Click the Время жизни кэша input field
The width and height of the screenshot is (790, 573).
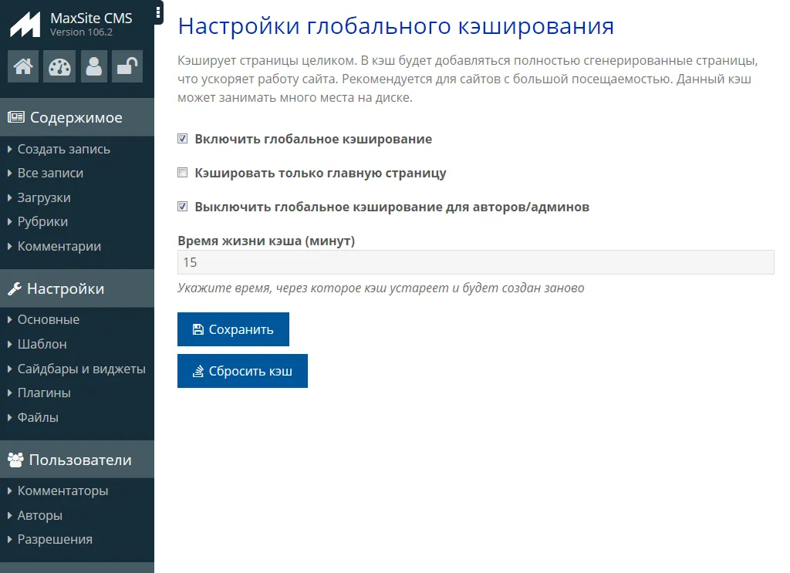tap(475, 262)
